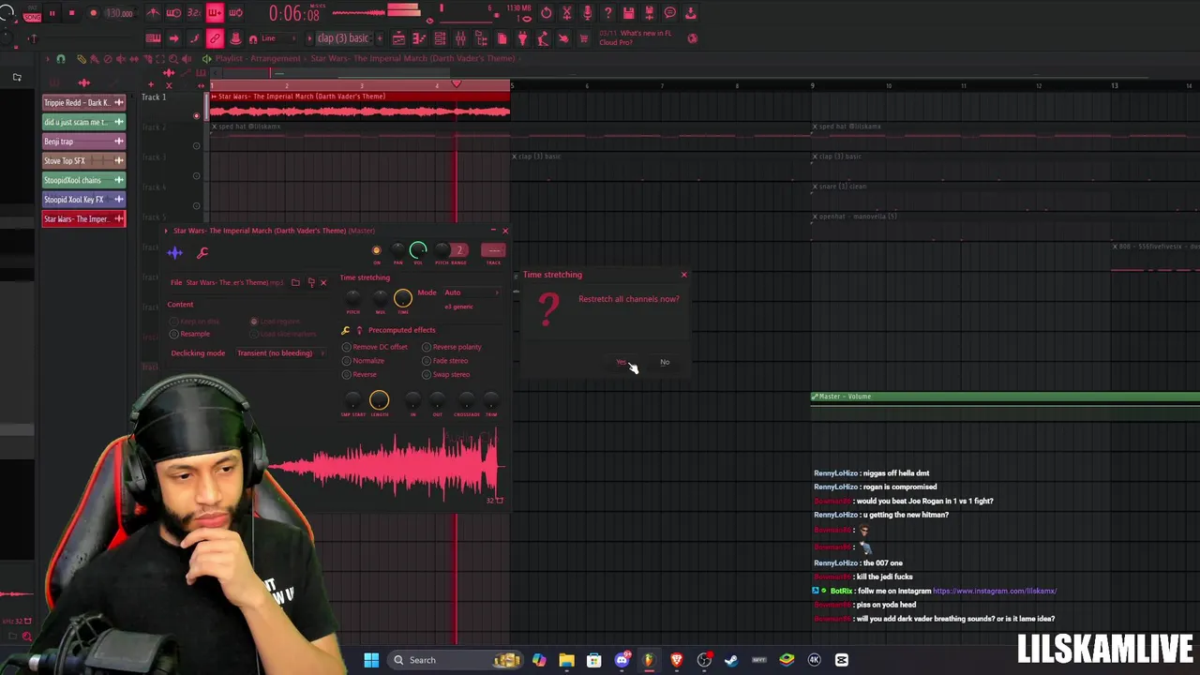Select 'Stoopid Xool Key FX' in picker
1200x675 pixels.
coord(84,200)
